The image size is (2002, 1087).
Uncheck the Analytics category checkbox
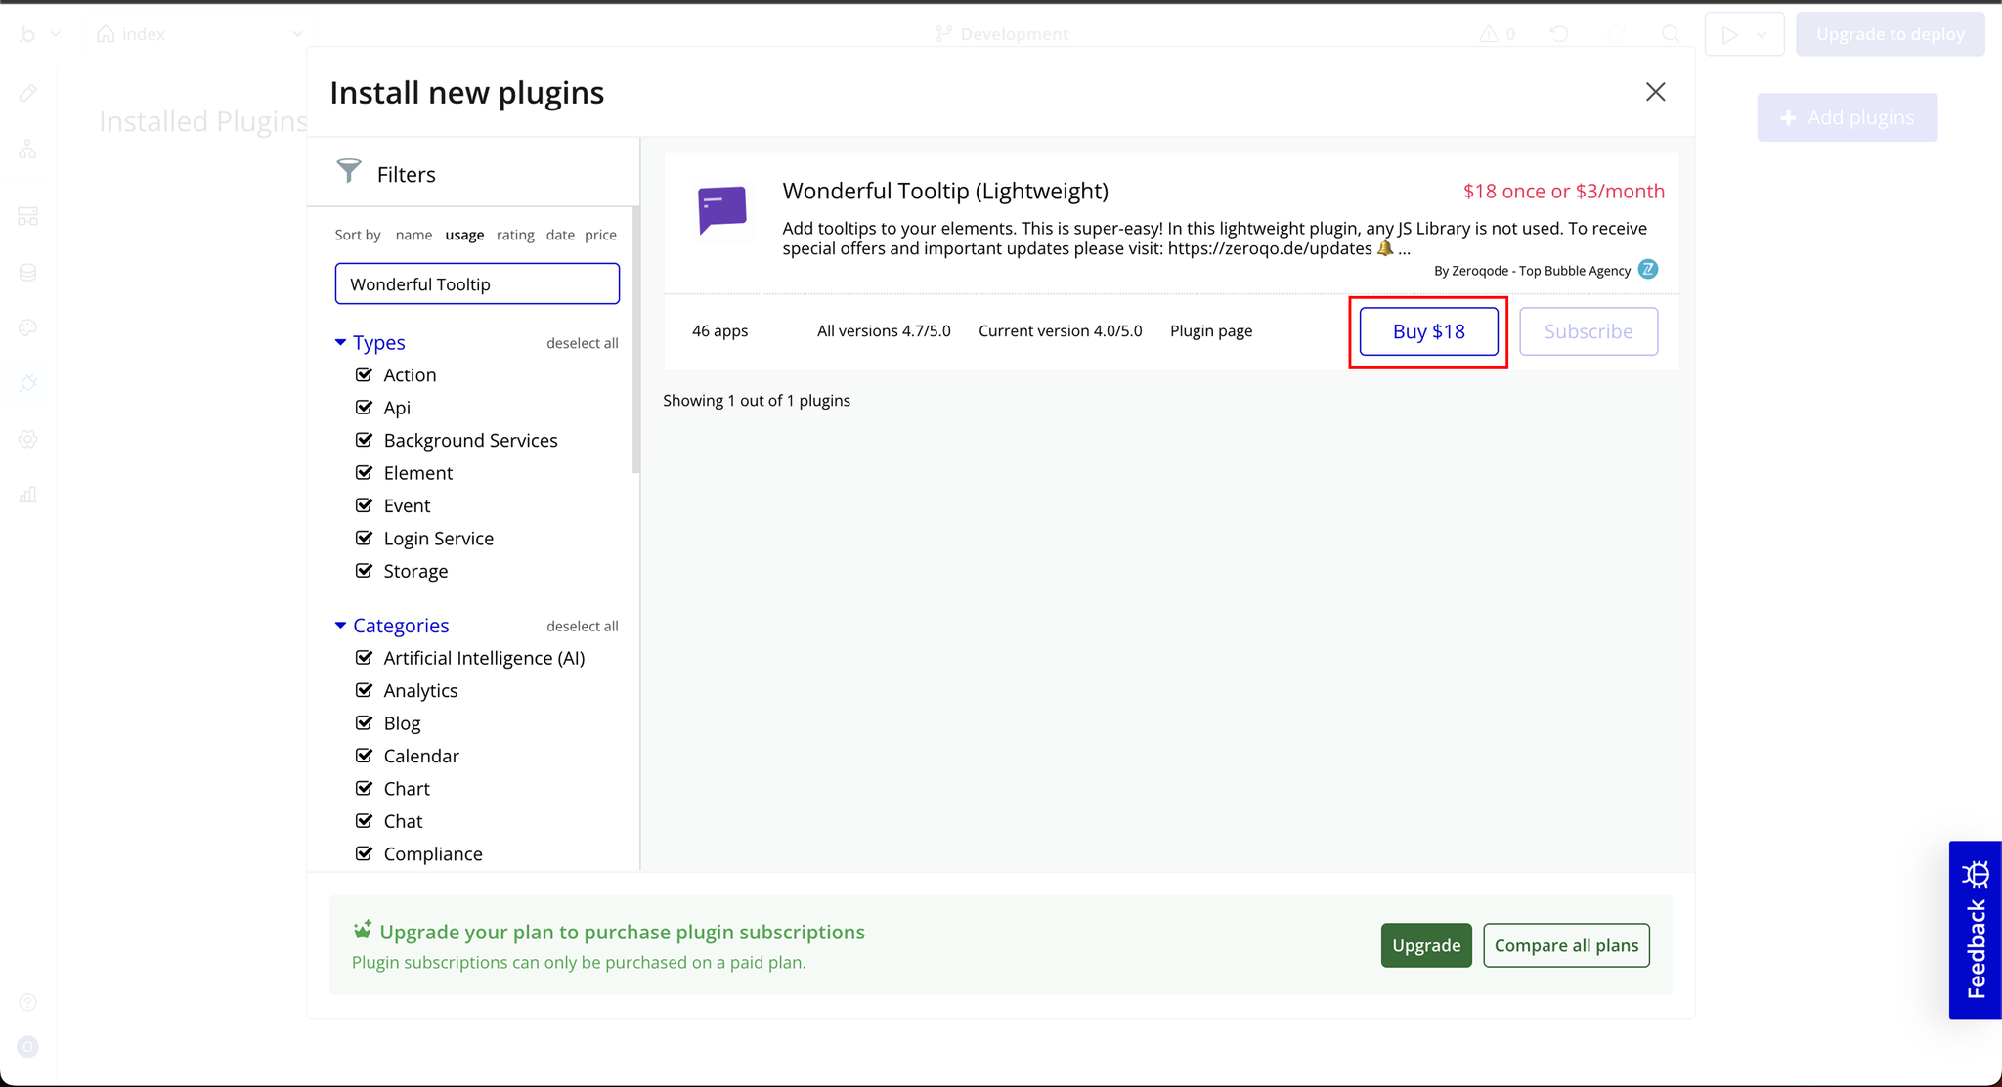tap(364, 690)
